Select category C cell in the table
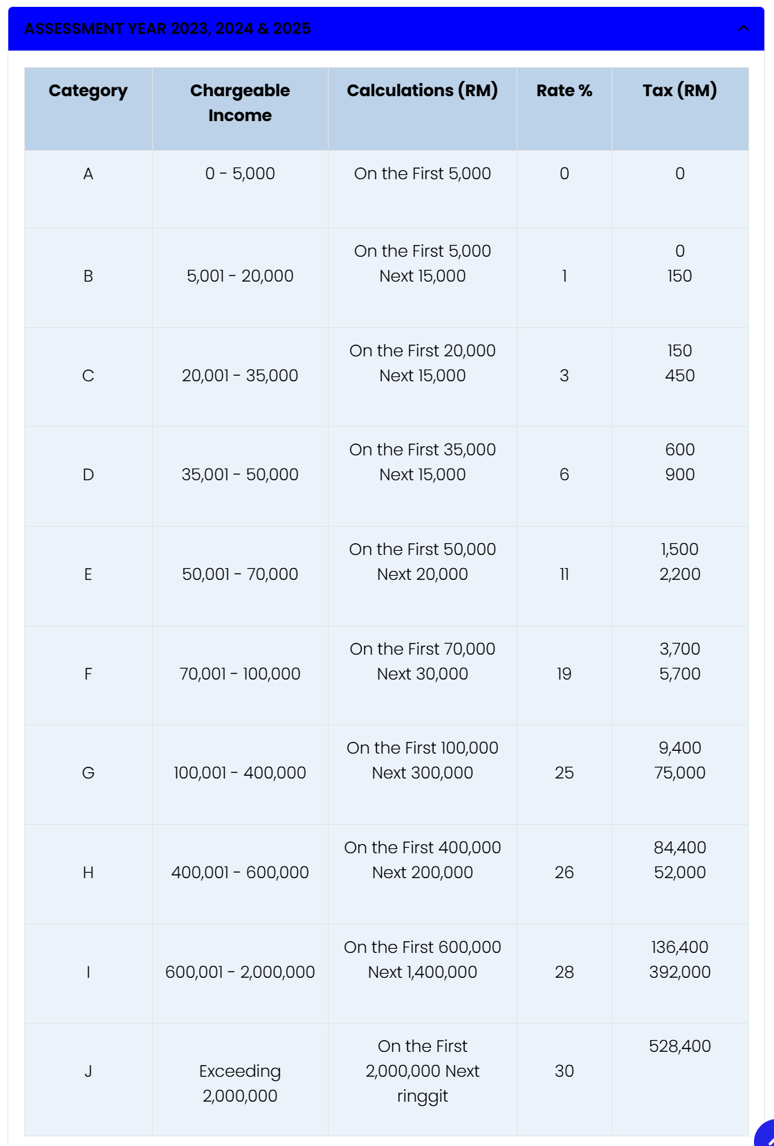The image size is (774, 1146). (88, 376)
